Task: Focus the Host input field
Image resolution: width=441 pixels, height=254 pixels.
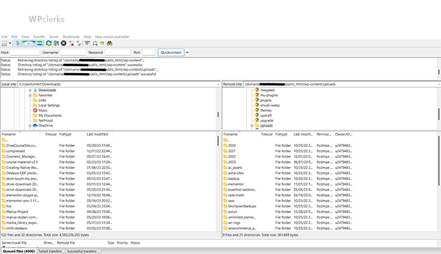Action: pos(25,53)
